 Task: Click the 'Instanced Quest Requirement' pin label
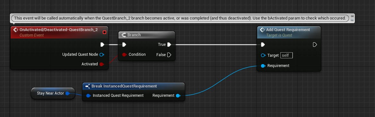(118, 96)
